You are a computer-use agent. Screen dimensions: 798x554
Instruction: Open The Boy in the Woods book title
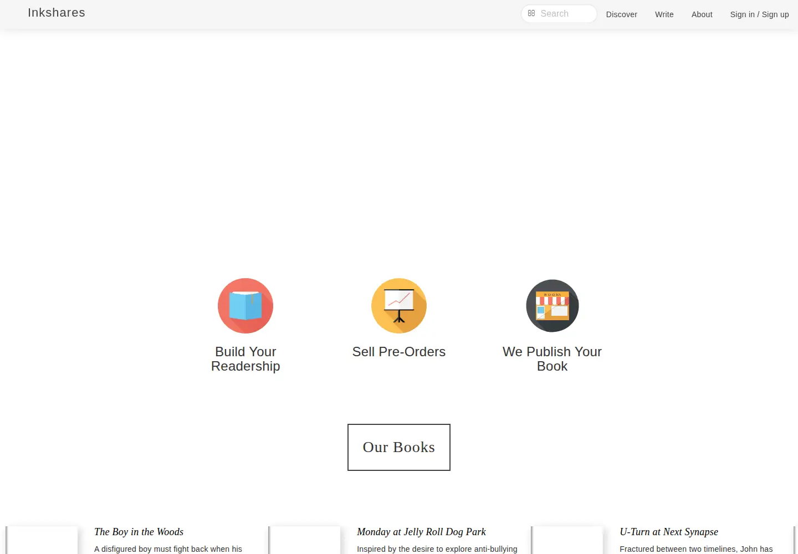click(x=139, y=532)
